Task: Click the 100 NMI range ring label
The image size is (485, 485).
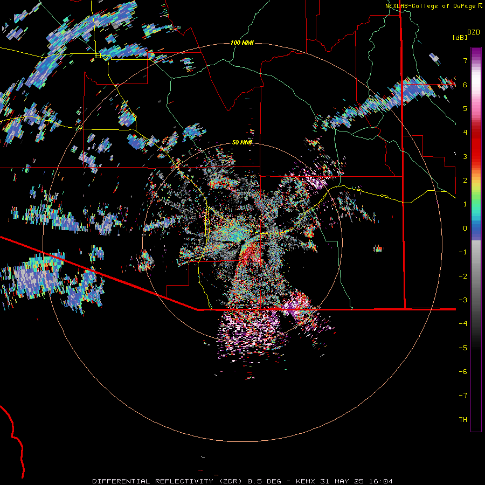Action: (242, 43)
